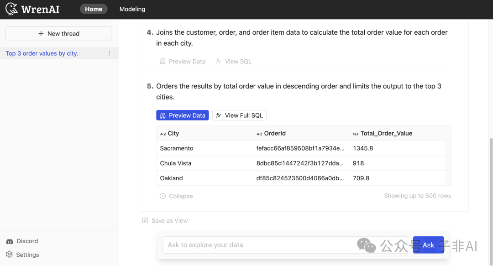Click the OrderId column header
This screenshot has height=266, width=493.
point(274,133)
